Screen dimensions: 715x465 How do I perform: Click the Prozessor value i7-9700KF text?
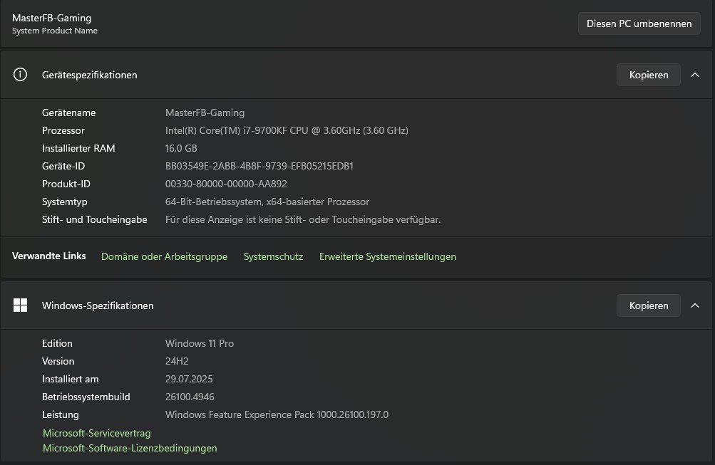[287, 130]
